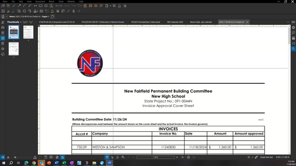The width and height of the screenshot is (296, 166).
Task: Select page 2 thumbnail
Action: tap(28, 32)
